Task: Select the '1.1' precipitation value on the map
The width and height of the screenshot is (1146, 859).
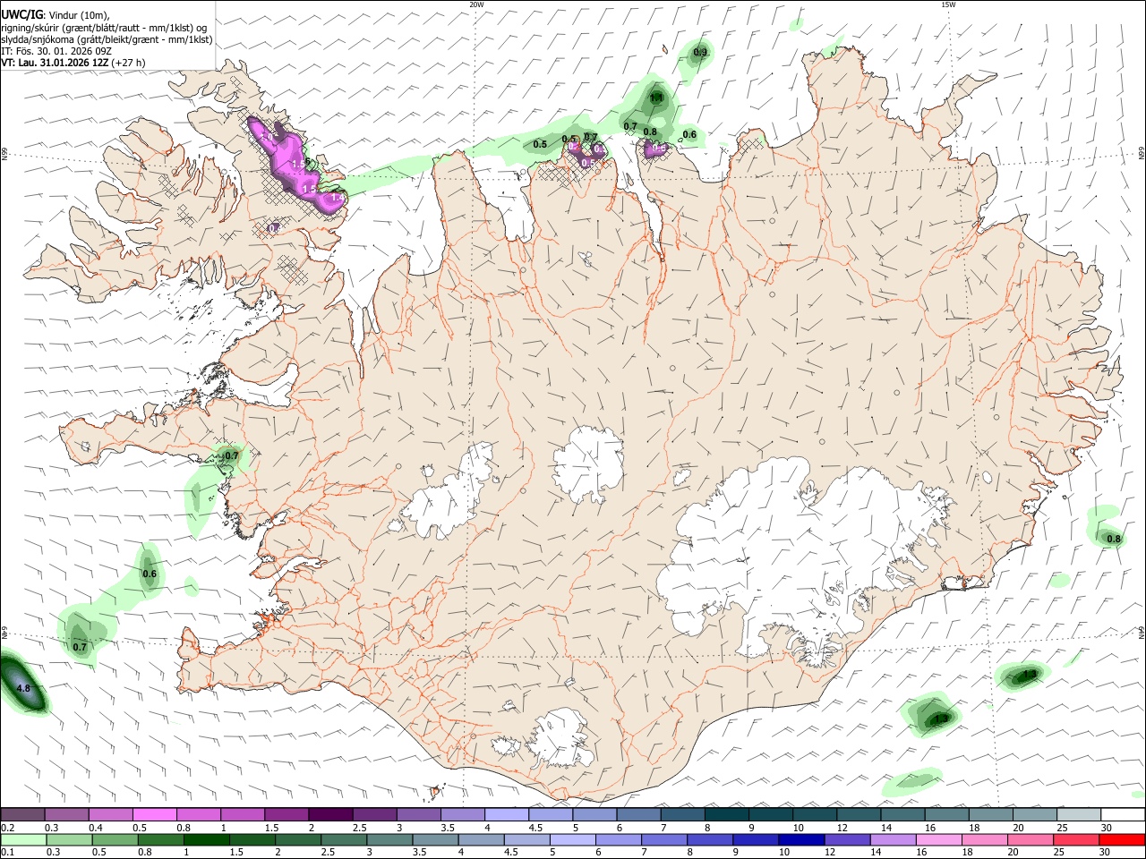Action: 656,98
